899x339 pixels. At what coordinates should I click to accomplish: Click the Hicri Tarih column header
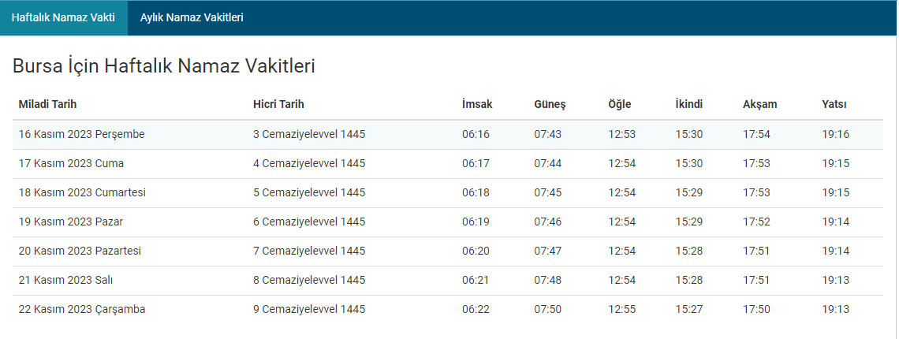tap(278, 104)
